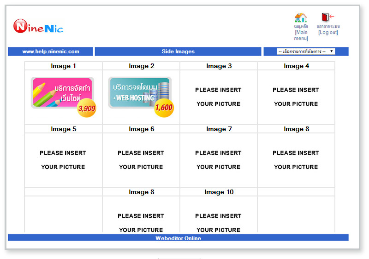Click the Image 1 pink web design banner

point(63,97)
